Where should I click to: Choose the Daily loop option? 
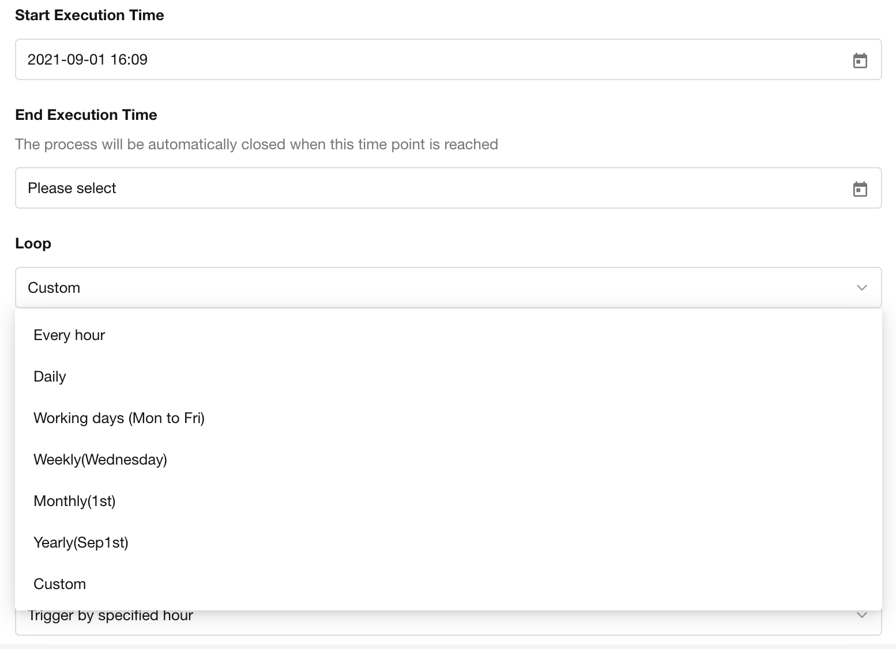(x=50, y=376)
